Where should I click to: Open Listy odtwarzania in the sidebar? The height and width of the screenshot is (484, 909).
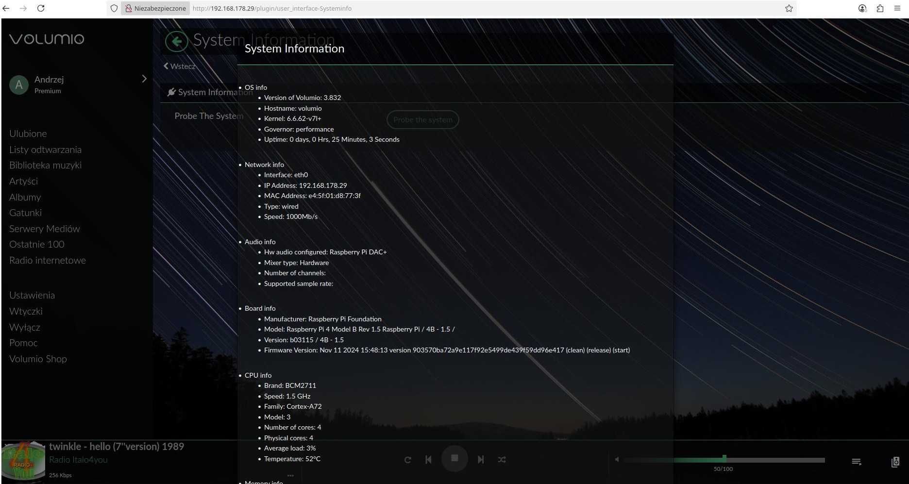[45, 150]
